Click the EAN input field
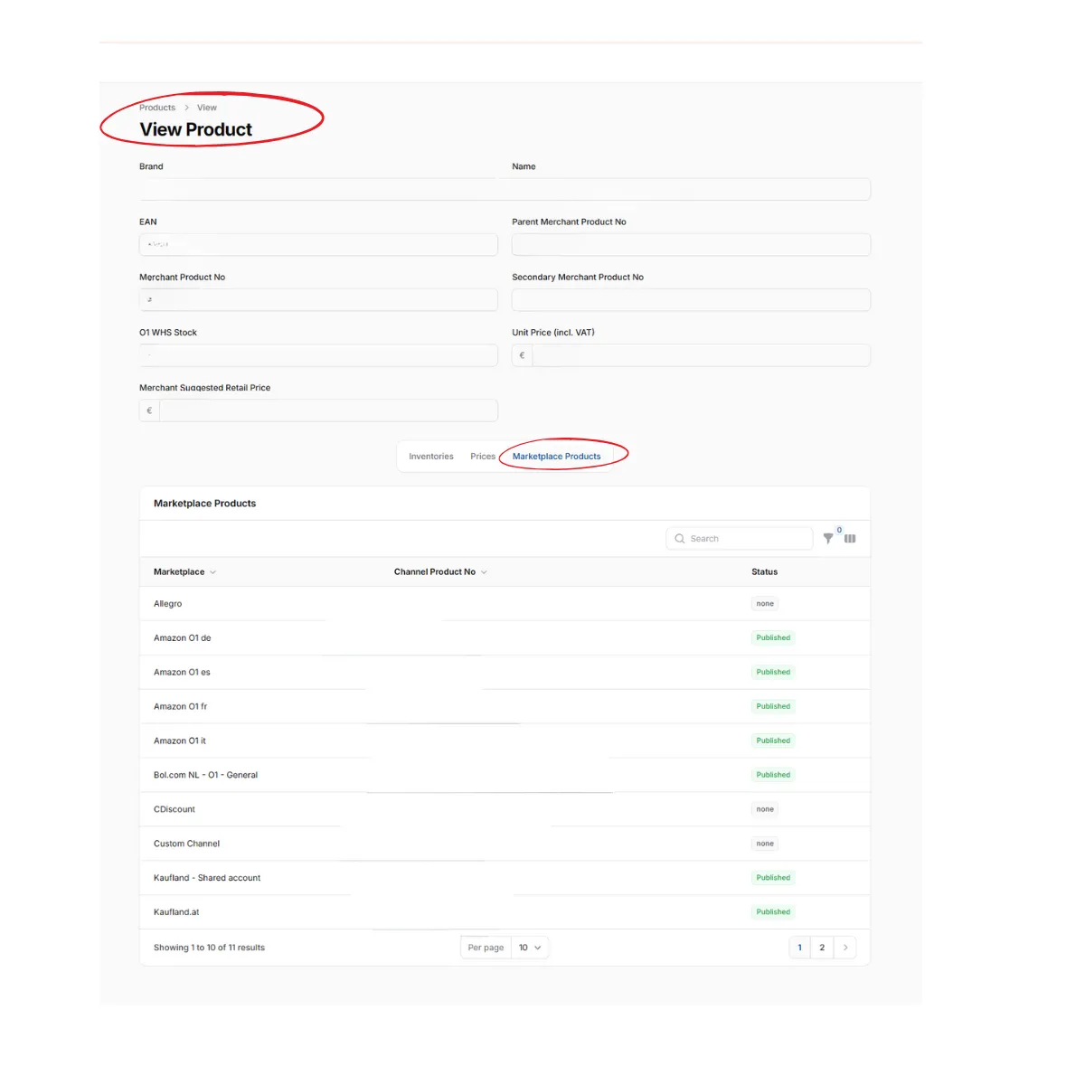The height and width of the screenshot is (1085, 1085). (x=318, y=245)
